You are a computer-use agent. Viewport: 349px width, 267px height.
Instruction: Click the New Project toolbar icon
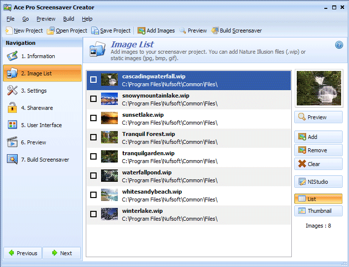(x=9, y=31)
